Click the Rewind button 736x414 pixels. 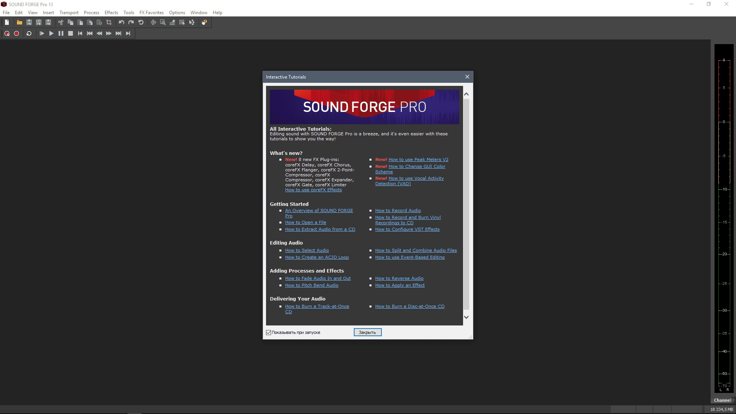(x=99, y=34)
